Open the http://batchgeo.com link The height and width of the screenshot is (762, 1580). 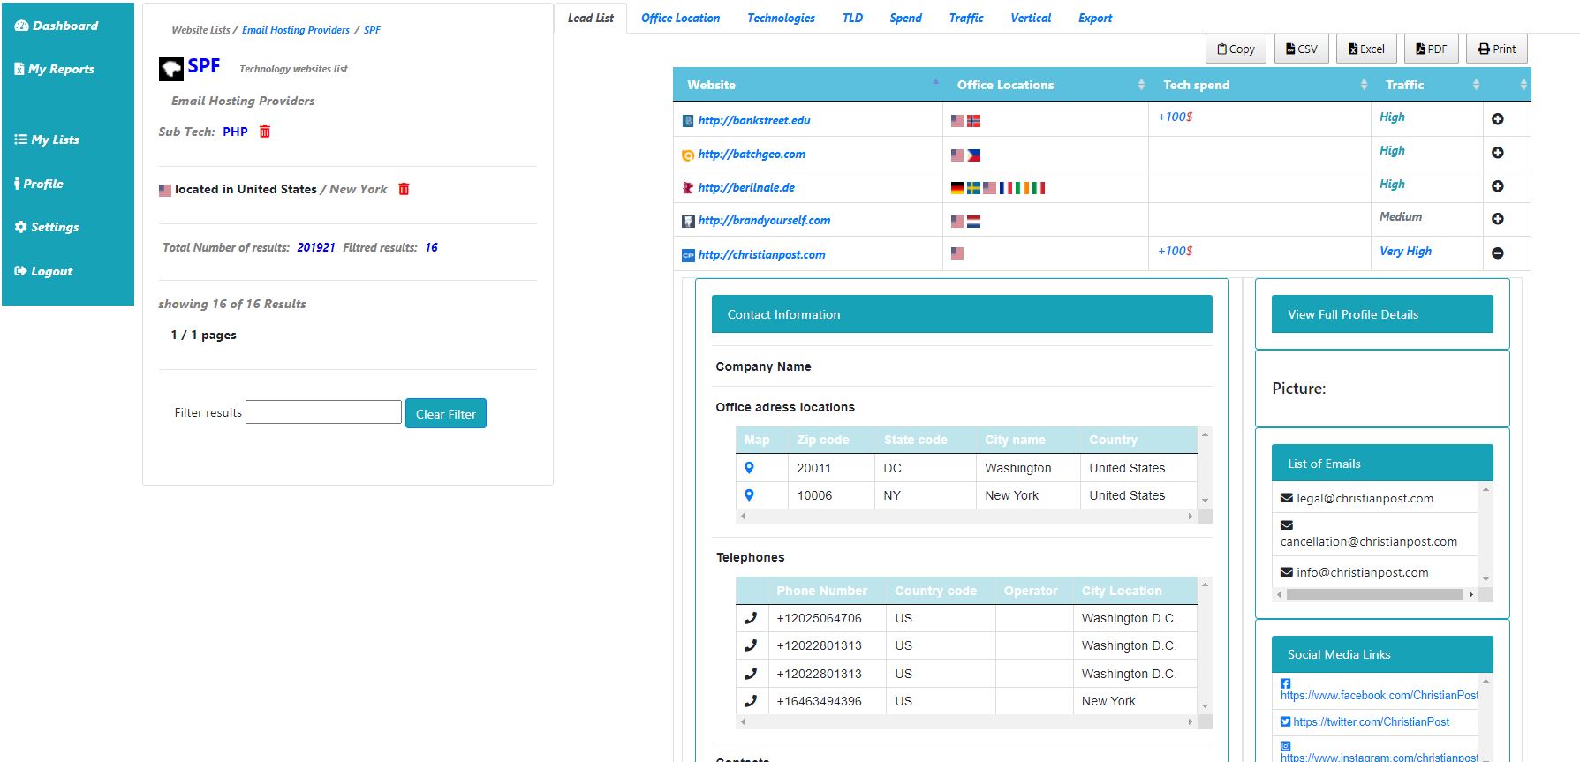click(752, 154)
